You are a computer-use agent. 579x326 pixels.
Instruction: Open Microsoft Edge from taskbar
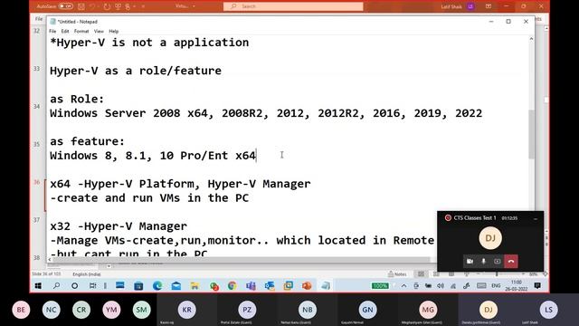click(157, 286)
